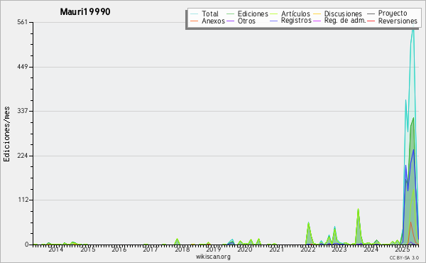
Task: Select the Reg. de adm. legend entry
Action: [x=345, y=21]
